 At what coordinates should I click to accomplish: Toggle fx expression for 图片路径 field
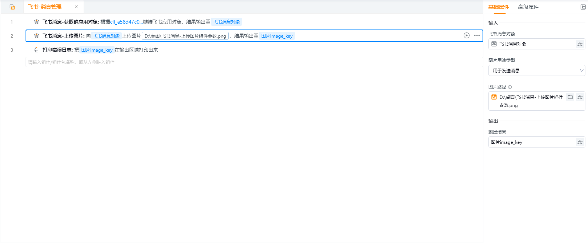[580, 97]
